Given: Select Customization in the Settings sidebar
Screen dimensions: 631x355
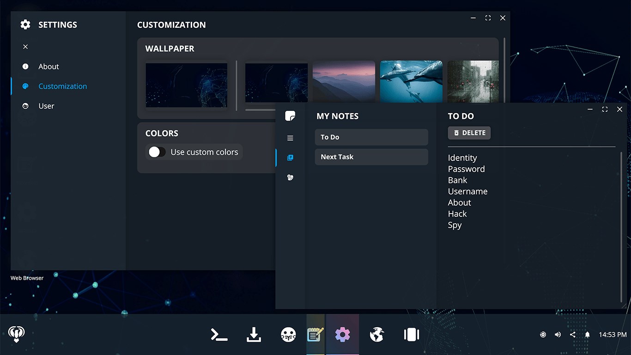Looking at the screenshot, I should (x=62, y=86).
